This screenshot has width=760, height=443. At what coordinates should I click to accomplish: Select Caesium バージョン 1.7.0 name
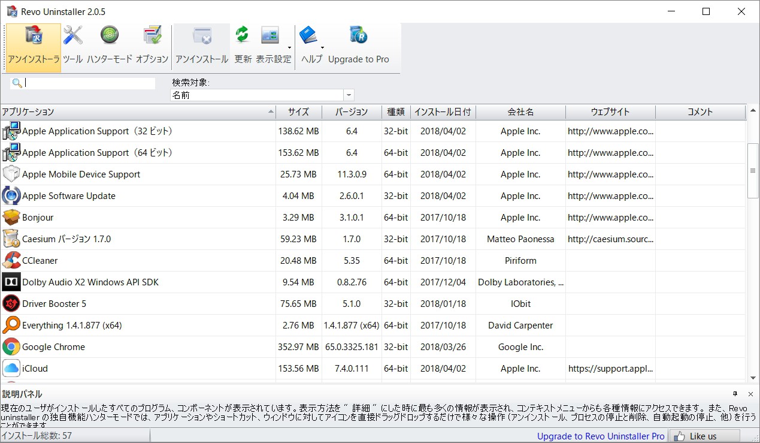pos(66,239)
